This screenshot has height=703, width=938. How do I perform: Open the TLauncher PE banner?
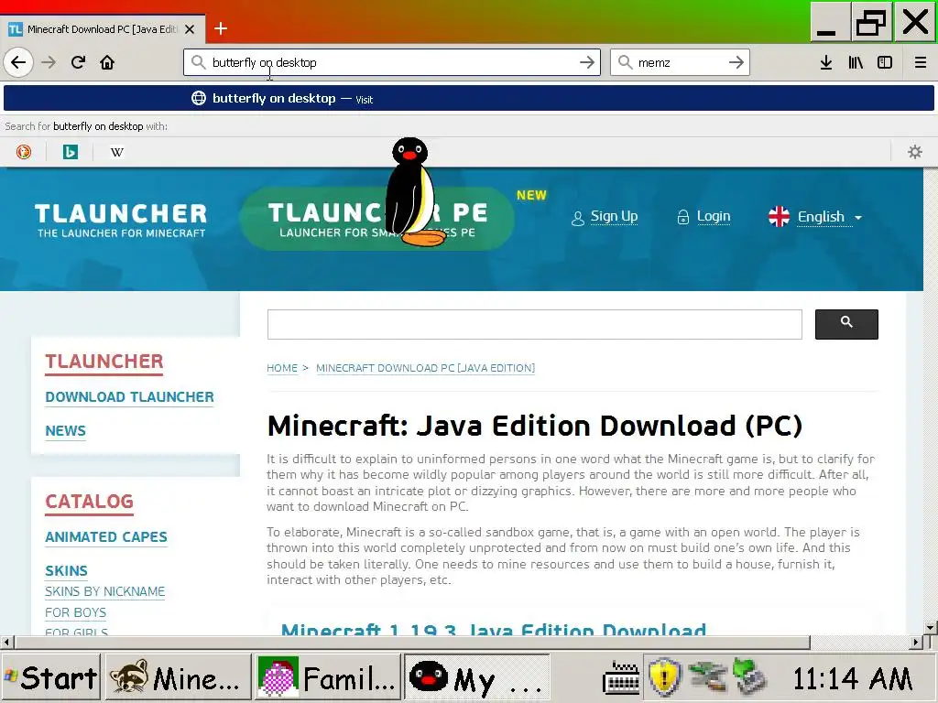[376, 219]
